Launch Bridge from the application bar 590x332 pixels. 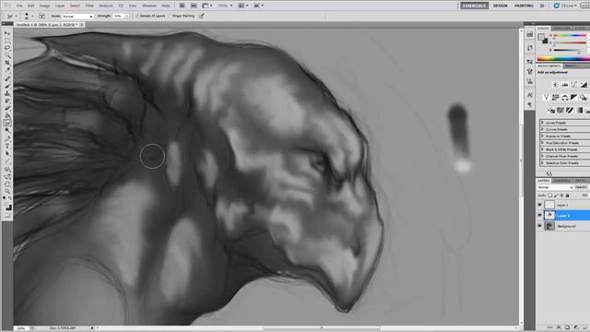tap(182, 6)
